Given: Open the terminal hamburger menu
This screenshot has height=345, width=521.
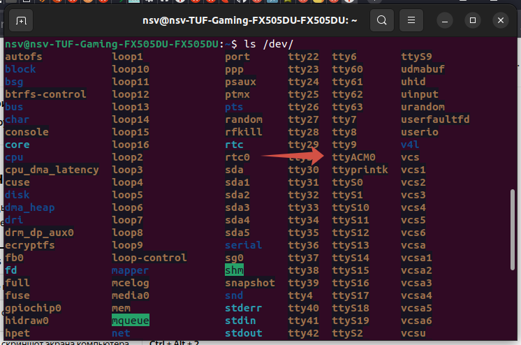Looking at the screenshot, I should point(411,21).
